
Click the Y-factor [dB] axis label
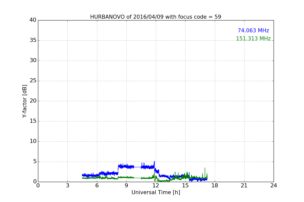coord(25,101)
